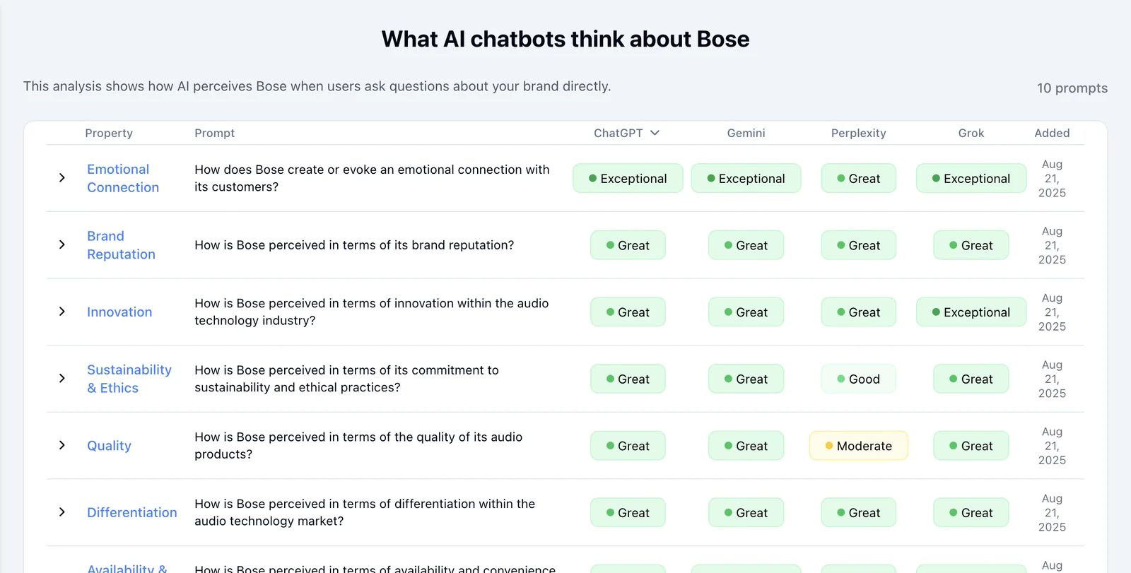Click the Perplexity Moderate badge for Quality
1131x573 pixels.
(858, 446)
